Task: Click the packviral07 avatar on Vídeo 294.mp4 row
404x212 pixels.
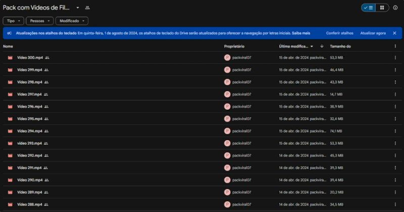Action: click(x=227, y=131)
